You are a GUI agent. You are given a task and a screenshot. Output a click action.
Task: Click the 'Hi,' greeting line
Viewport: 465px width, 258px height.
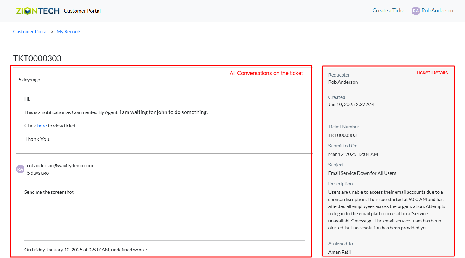pos(27,99)
